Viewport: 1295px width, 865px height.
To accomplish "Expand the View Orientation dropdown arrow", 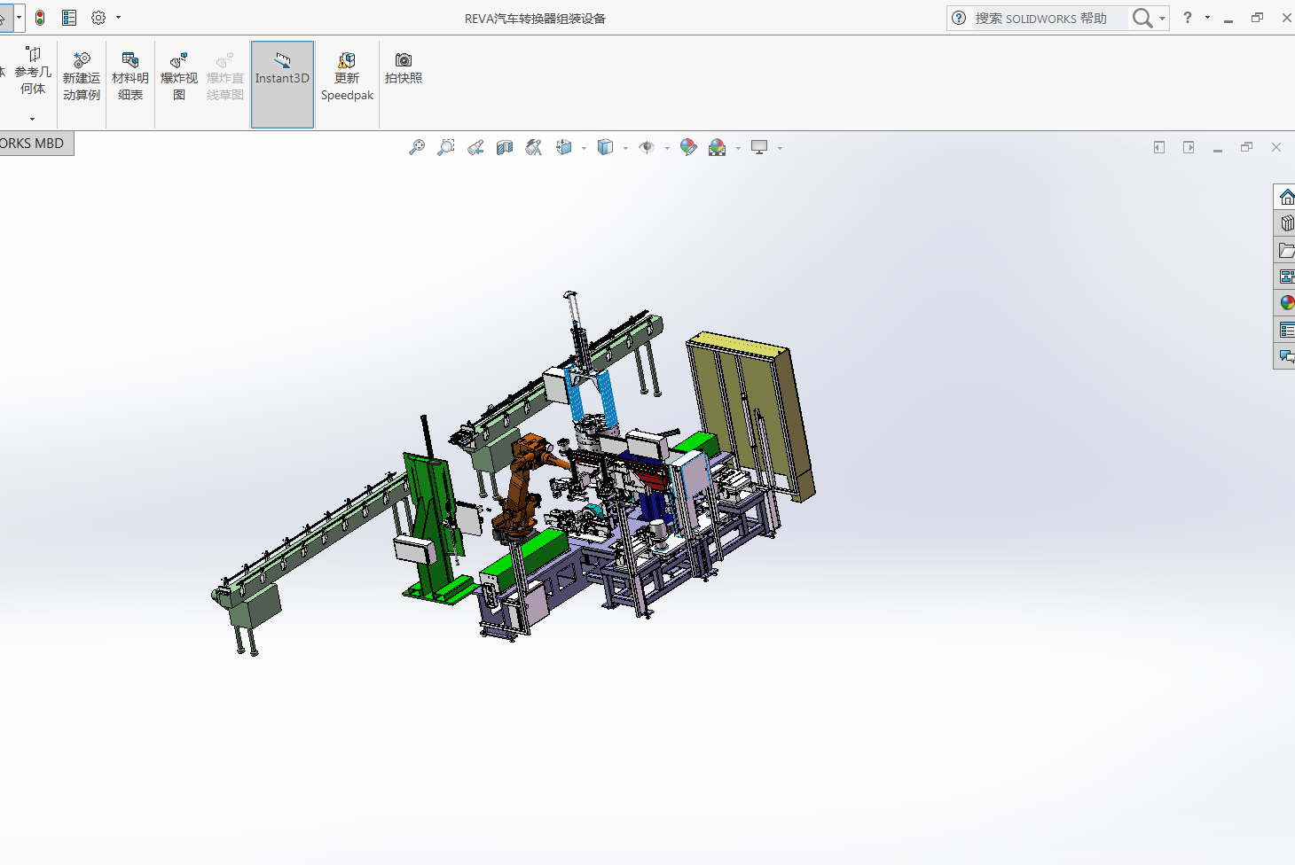I will [584, 149].
